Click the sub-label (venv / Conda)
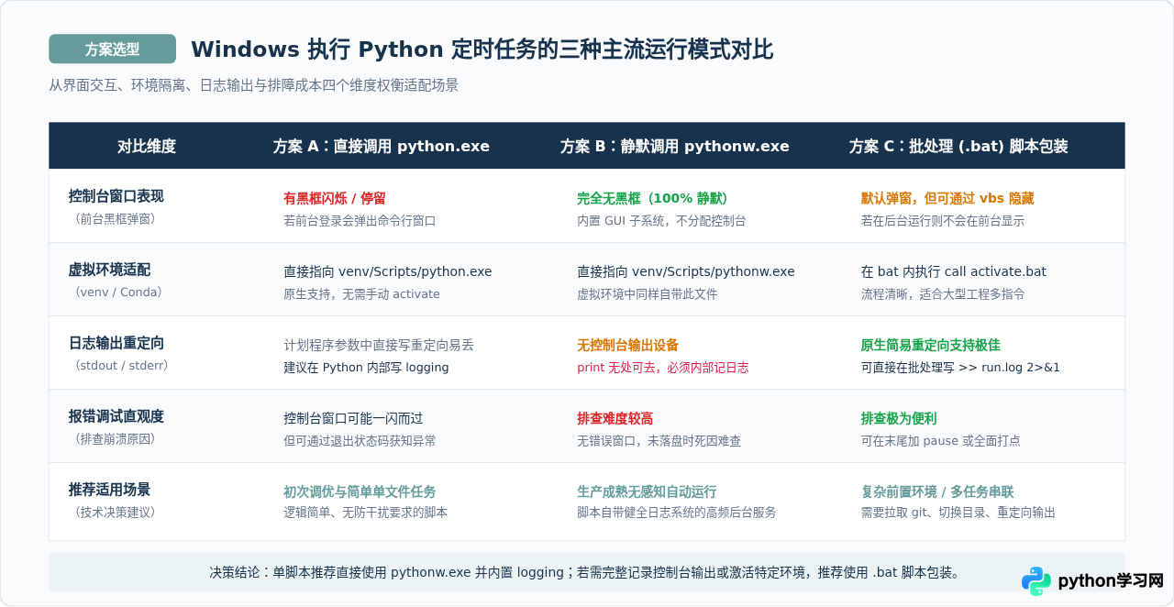This screenshot has width=1174, height=607. click(x=118, y=292)
